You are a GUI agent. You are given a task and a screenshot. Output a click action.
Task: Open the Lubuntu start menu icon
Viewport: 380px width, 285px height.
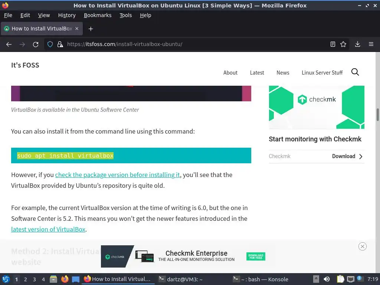pyautogui.click(x=6, y=279)
